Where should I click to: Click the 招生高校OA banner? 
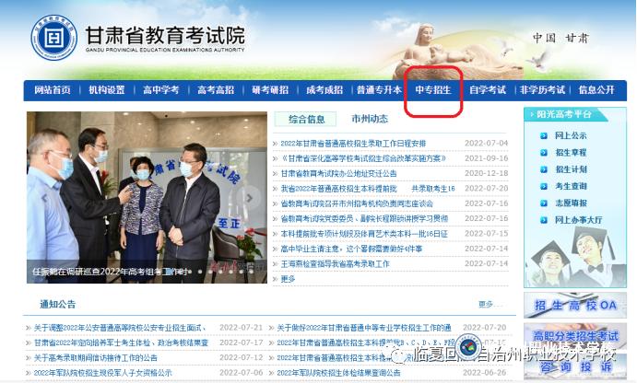575,305
